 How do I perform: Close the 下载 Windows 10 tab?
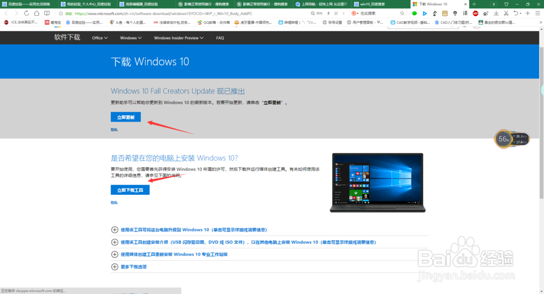tap(465, 4)
